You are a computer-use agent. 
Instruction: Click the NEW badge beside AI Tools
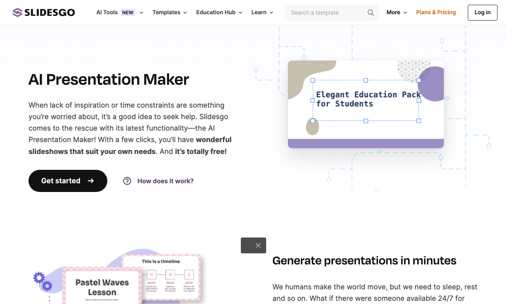(x=128, y=13)
